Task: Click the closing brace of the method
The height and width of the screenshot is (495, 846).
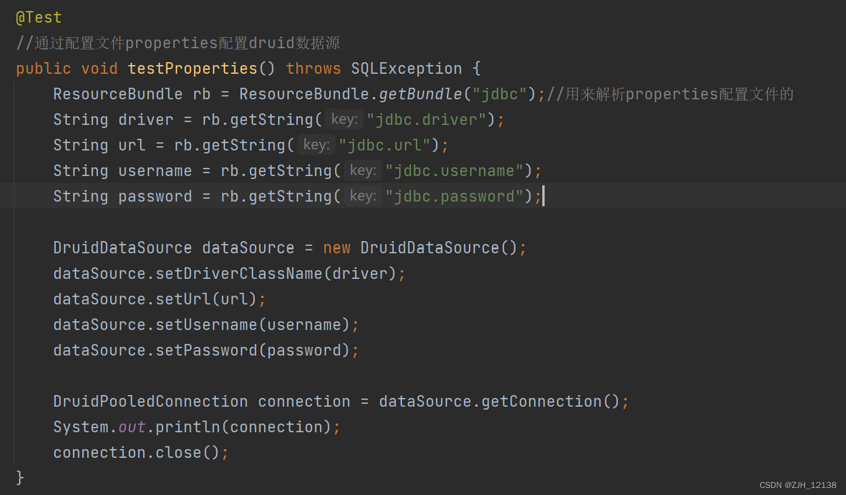Action: [20, 478]
